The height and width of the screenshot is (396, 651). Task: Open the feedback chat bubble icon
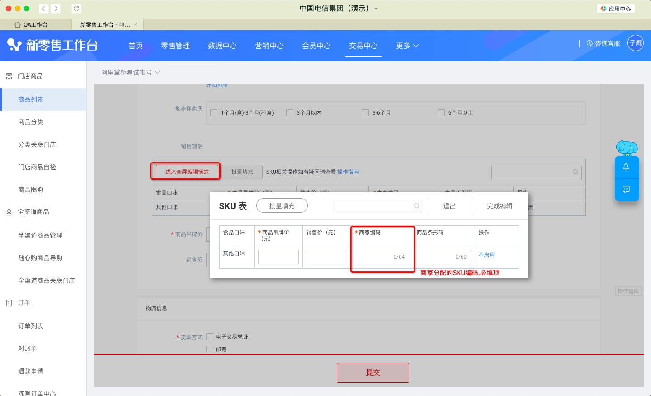point(626,189)
